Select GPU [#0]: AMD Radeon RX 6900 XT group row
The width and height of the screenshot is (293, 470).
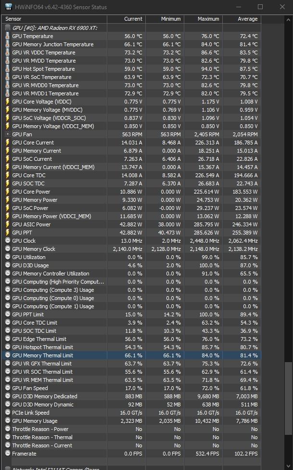[132, 28]
